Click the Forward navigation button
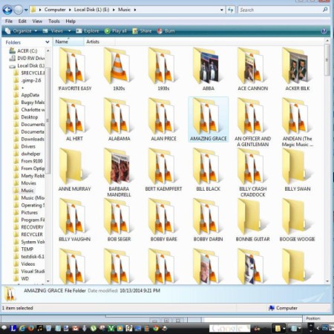Image resolution: width=334 pixels, height=334 pixels. coord(18,10)
